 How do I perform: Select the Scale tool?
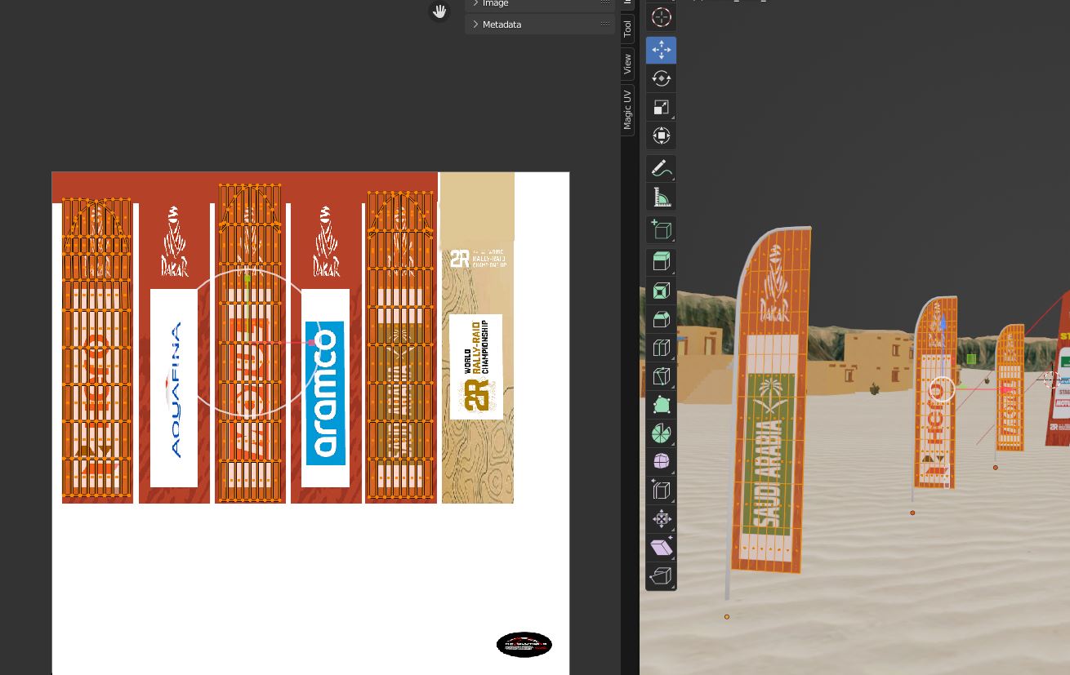662,107
